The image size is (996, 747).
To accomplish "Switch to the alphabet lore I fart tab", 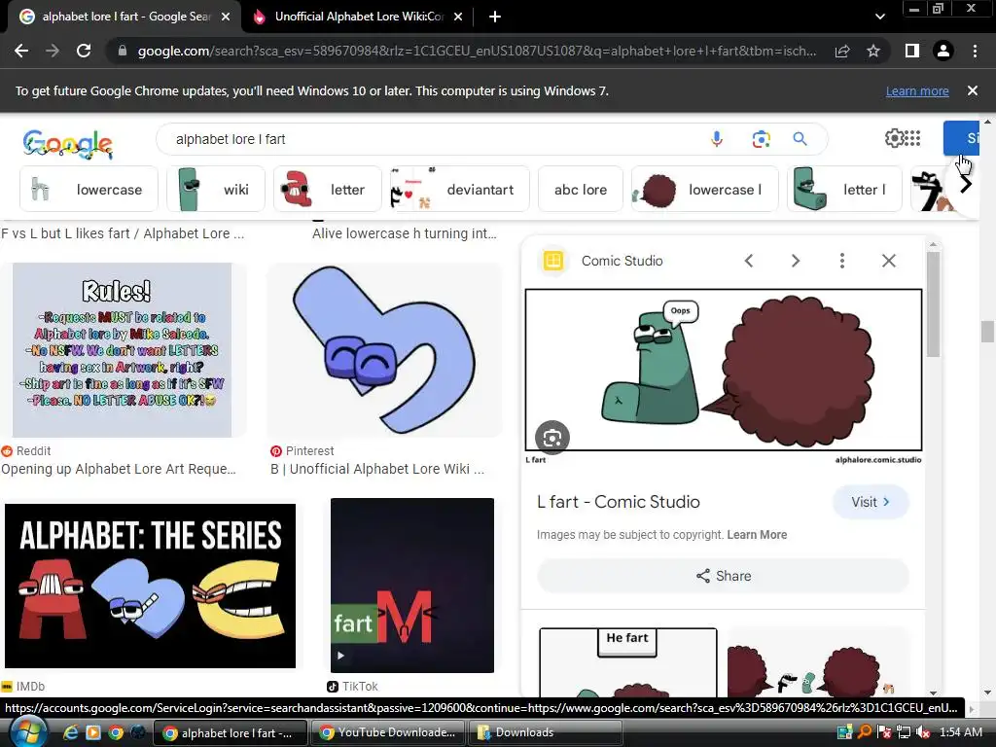I will pos(124,17).
